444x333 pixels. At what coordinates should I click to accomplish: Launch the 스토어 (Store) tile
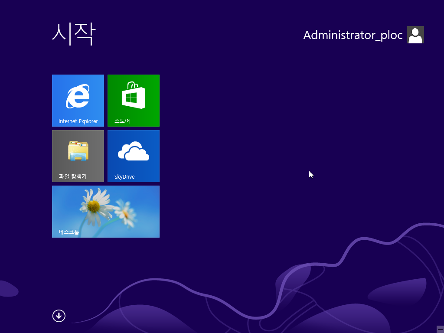(x=134, y=101)
